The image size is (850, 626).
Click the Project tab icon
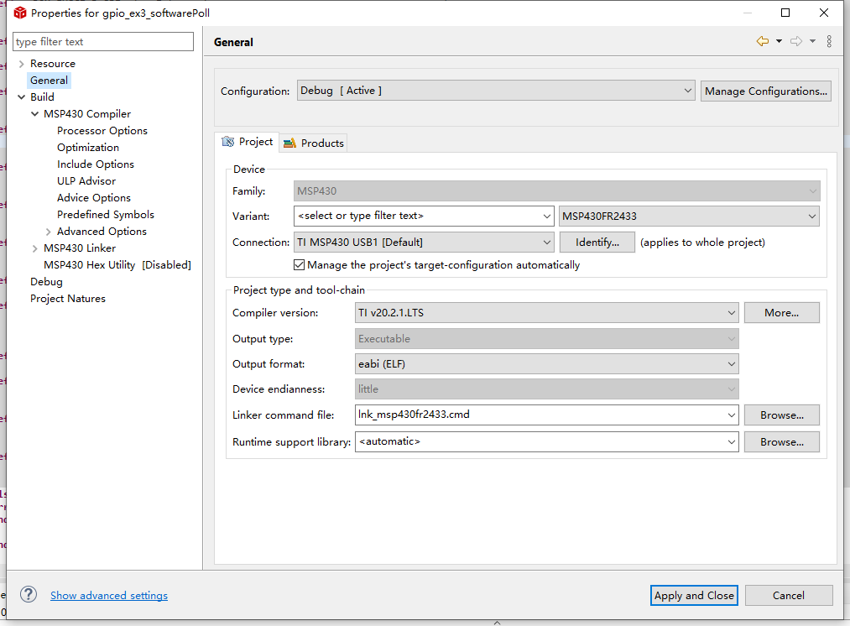(228, 142)
